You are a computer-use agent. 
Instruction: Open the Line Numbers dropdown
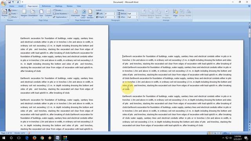click(x=61, y=14)
